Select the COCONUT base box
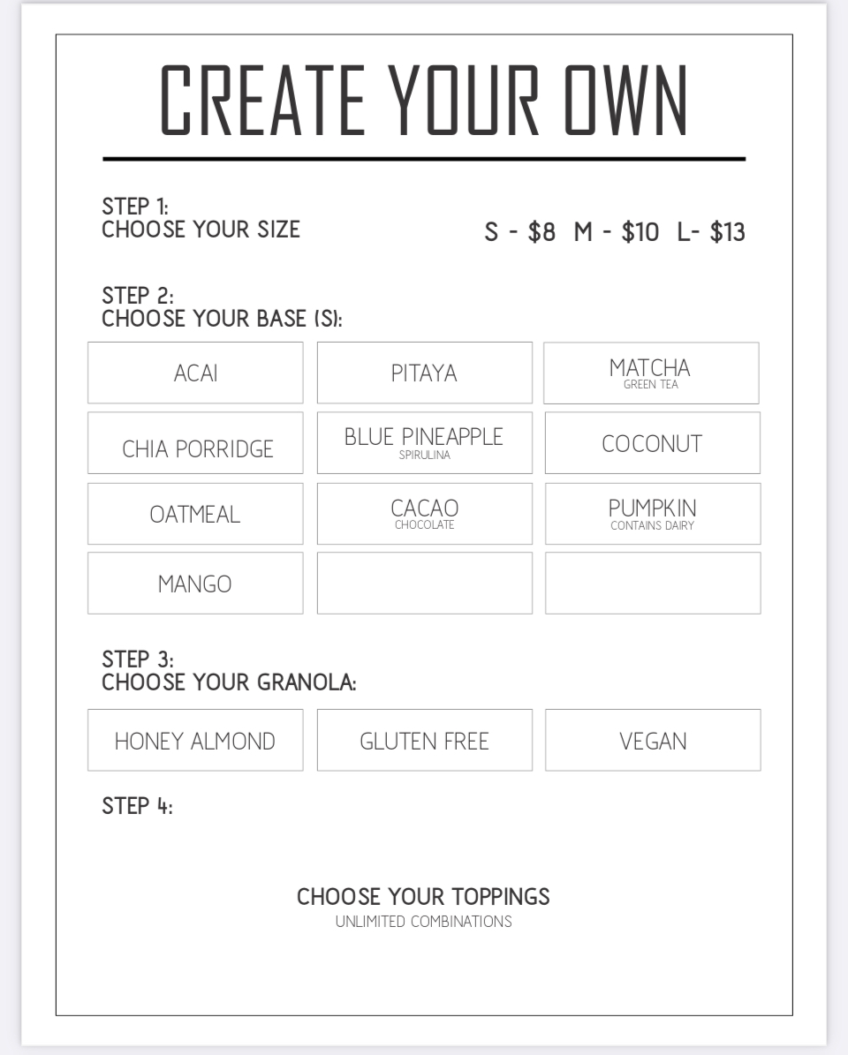This screenshot has width=848, height=1055. (x=652, y=443)
